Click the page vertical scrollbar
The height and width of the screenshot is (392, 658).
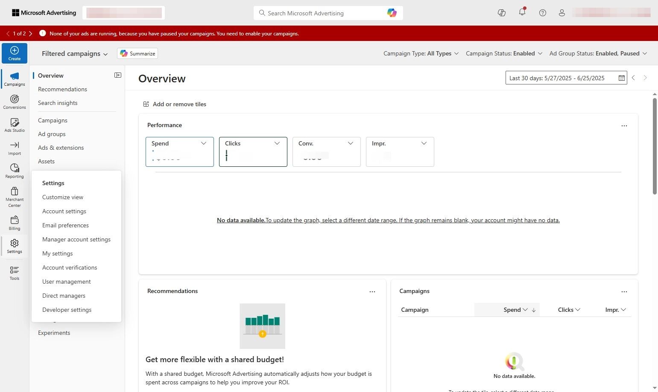pyautogui.click(x=655, y=146)
